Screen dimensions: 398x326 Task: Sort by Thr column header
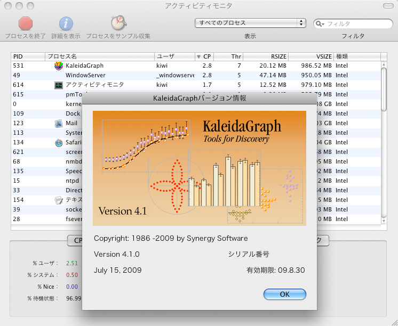coord(228,56)
